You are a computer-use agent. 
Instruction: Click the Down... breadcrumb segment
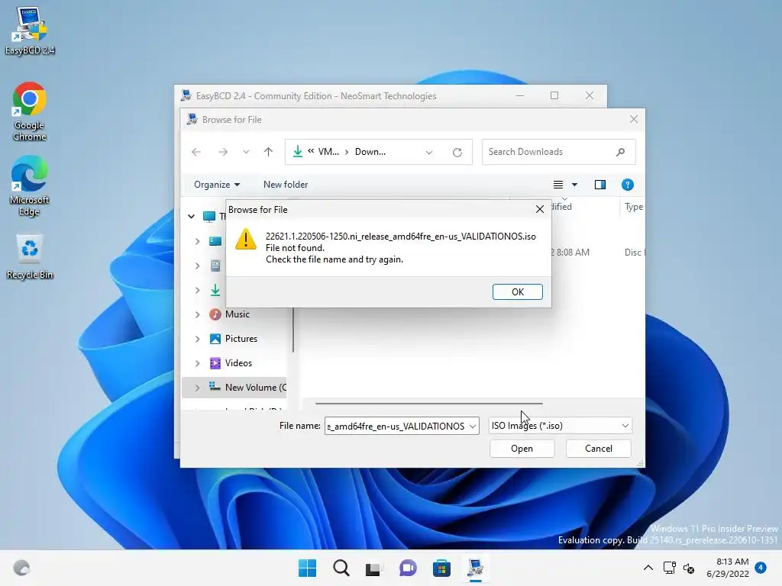click(370, 152)
